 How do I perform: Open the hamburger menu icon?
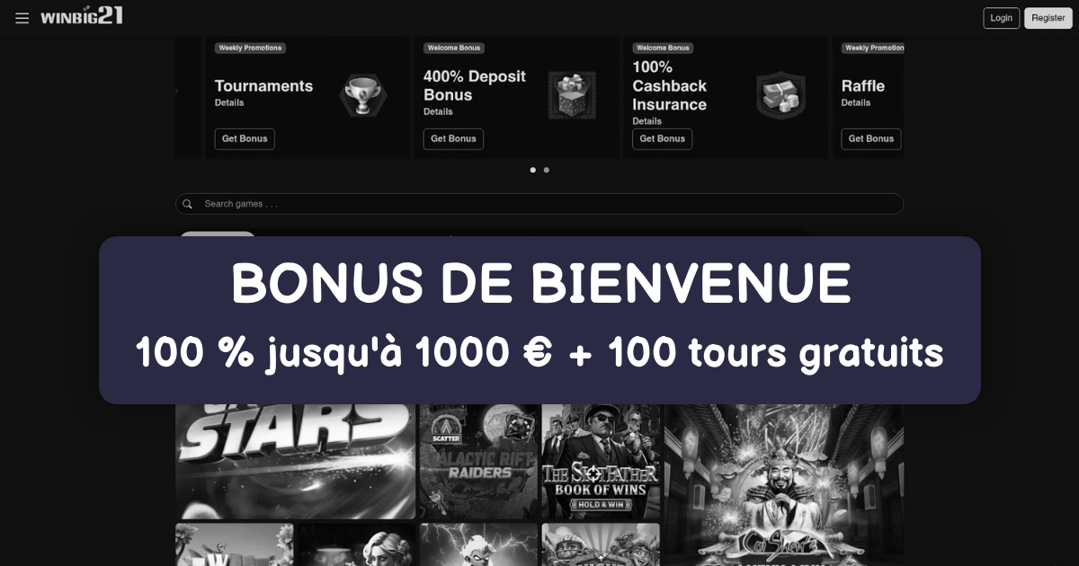pyautogui.click(x=22, y=18)
